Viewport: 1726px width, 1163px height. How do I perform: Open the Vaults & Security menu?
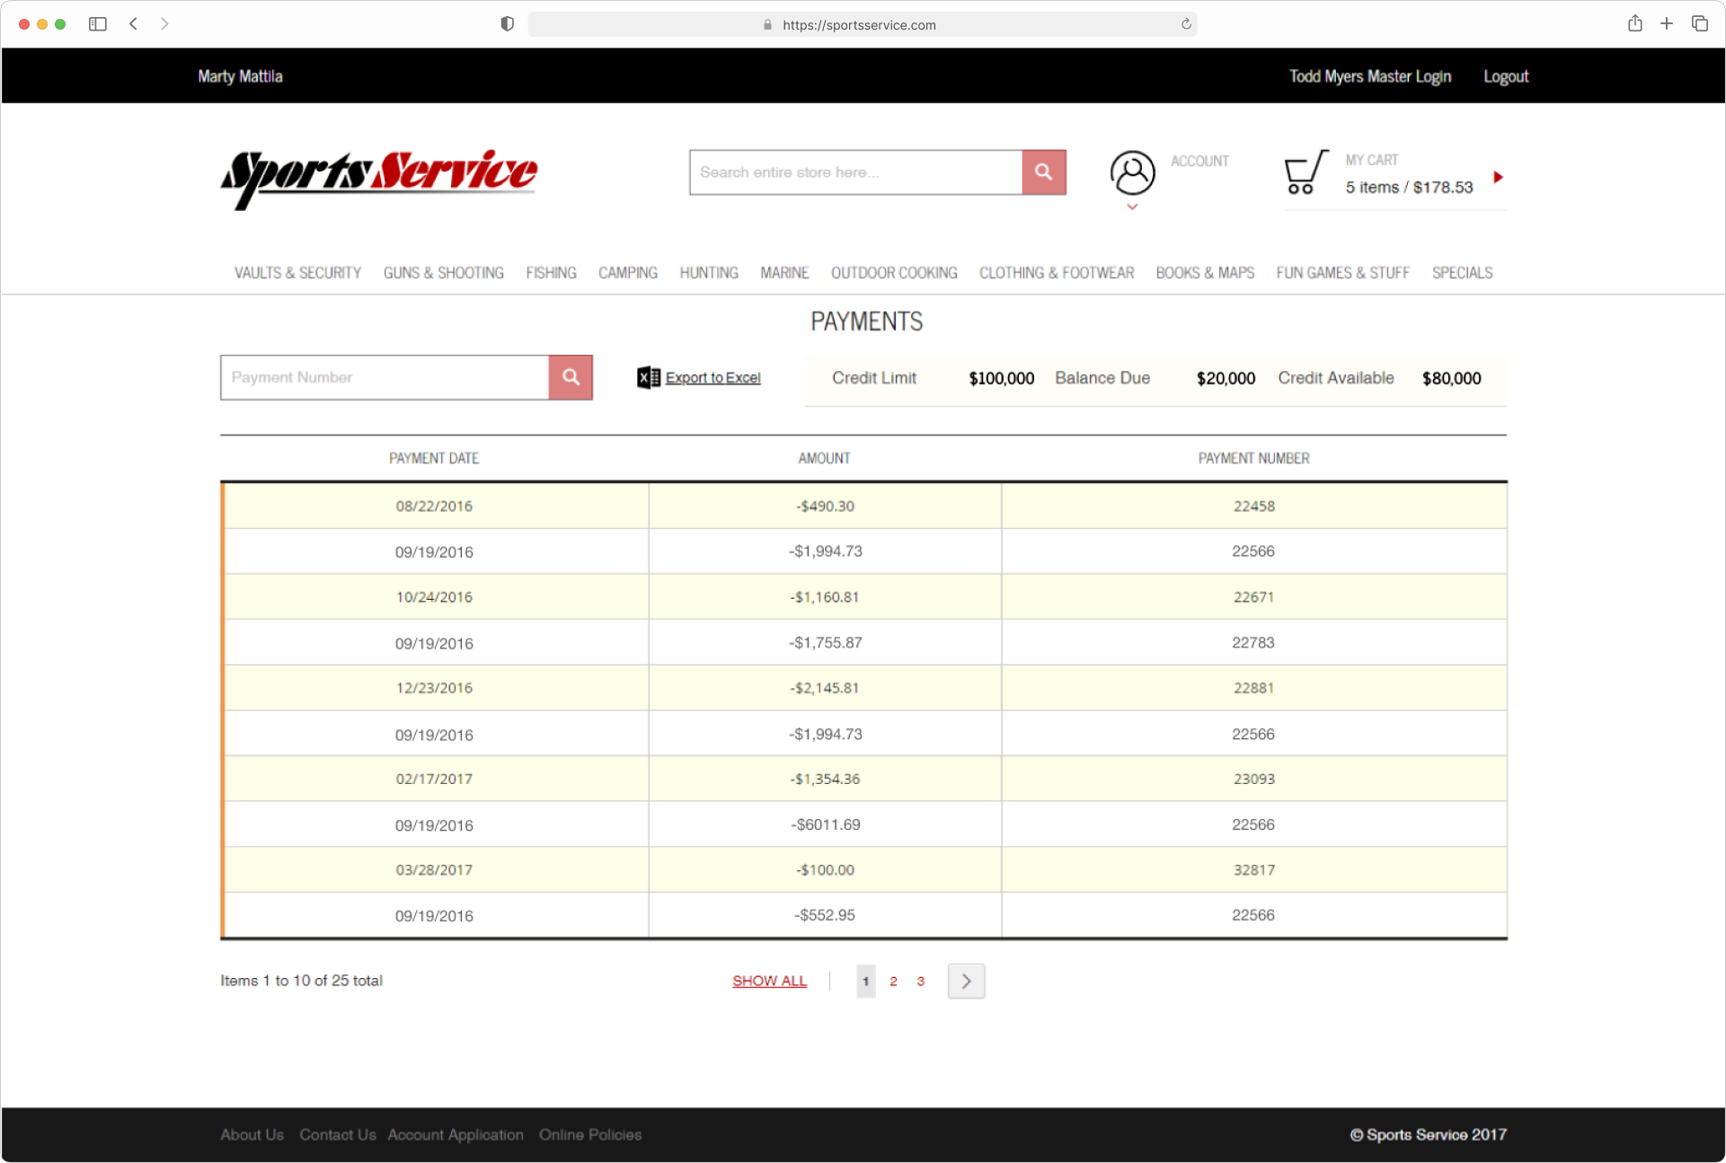[x=297, y=273]
